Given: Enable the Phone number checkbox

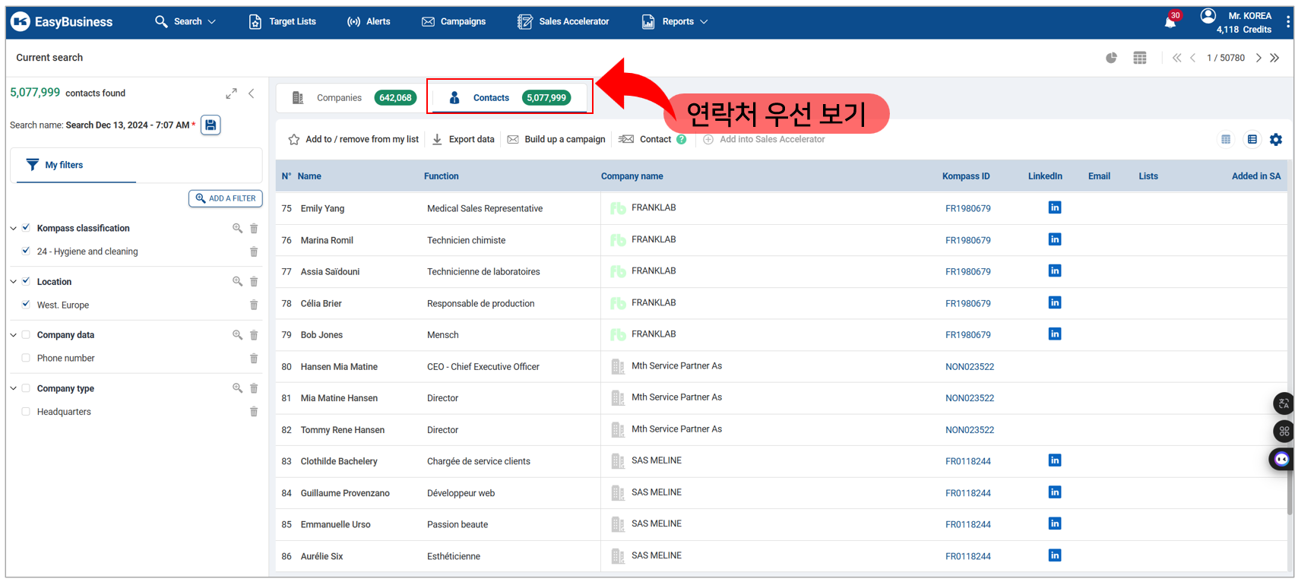Looking at the screenshot, I should point(27,358).
